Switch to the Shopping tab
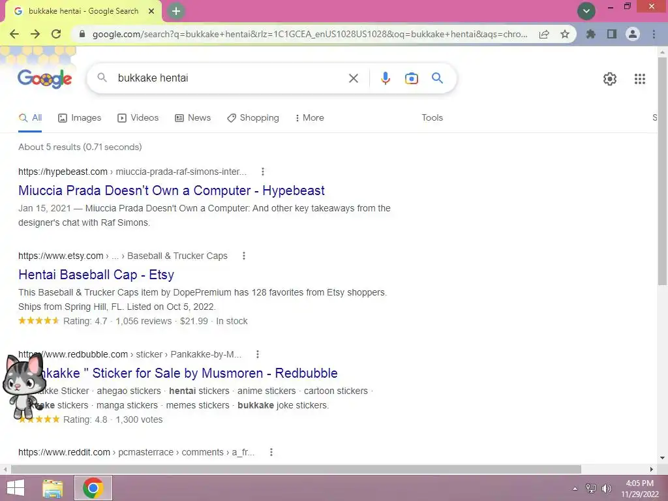Screen dimensions: 668x501 click(x=253, y=118)
